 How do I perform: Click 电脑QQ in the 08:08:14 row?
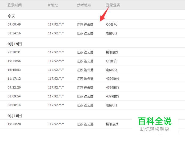coord(111,105)
